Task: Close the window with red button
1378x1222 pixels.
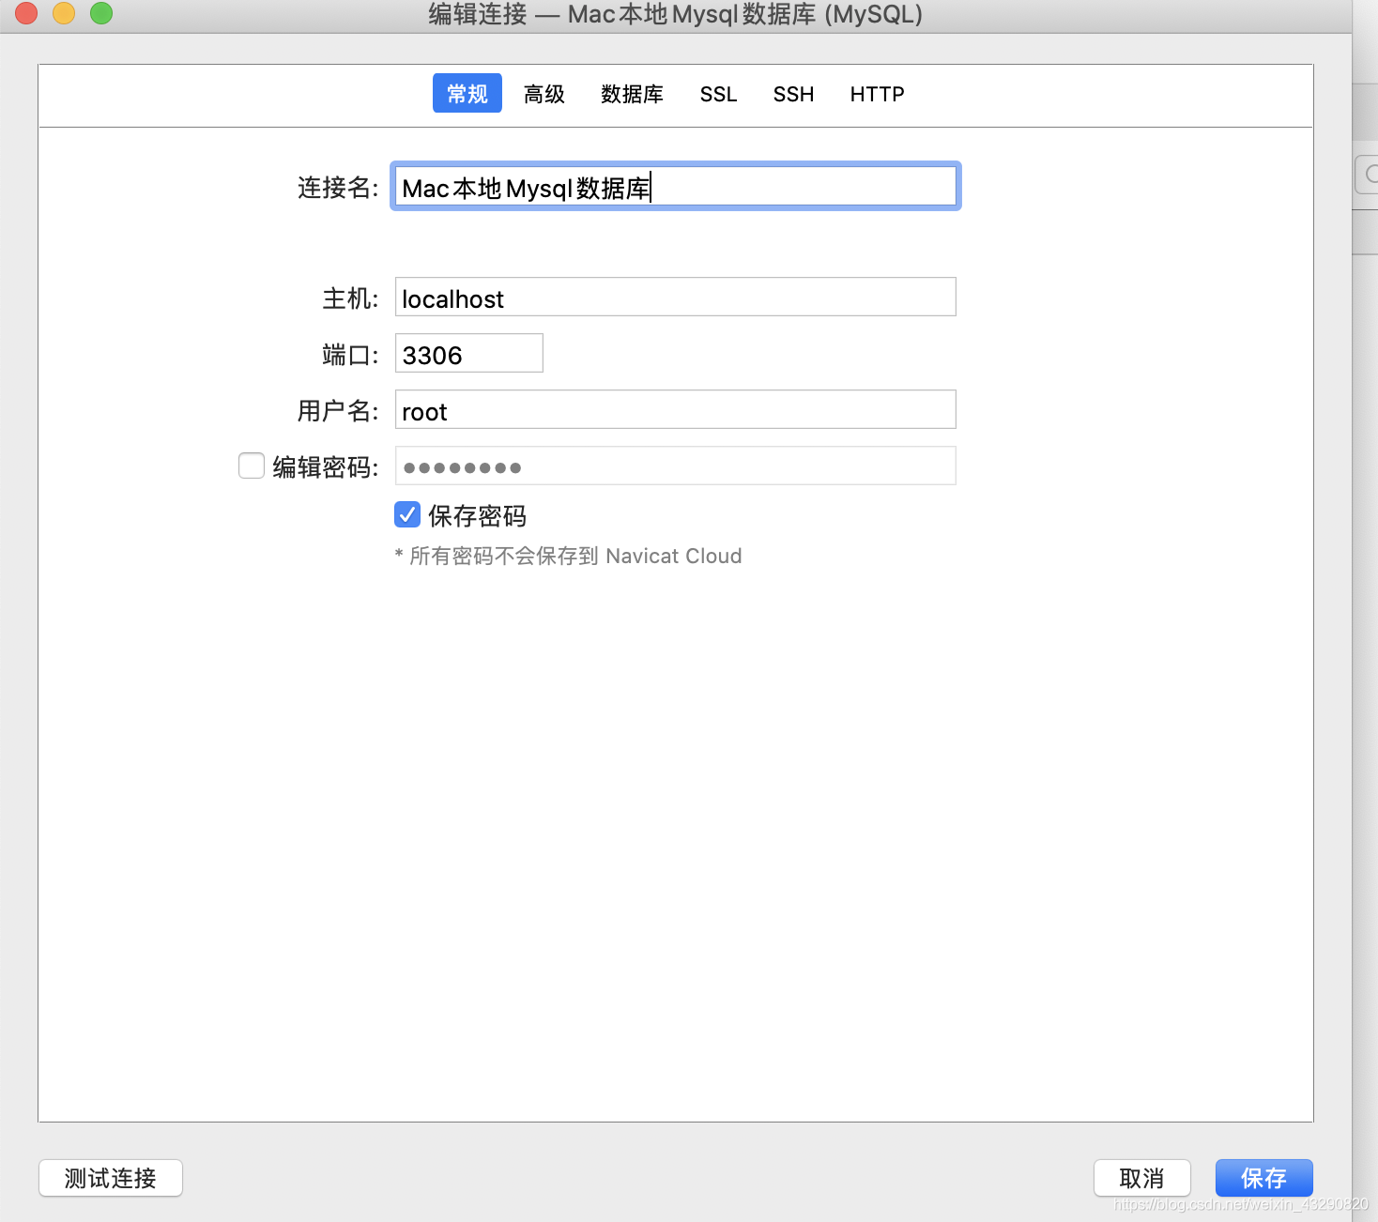Action: (x=26, y=13)
